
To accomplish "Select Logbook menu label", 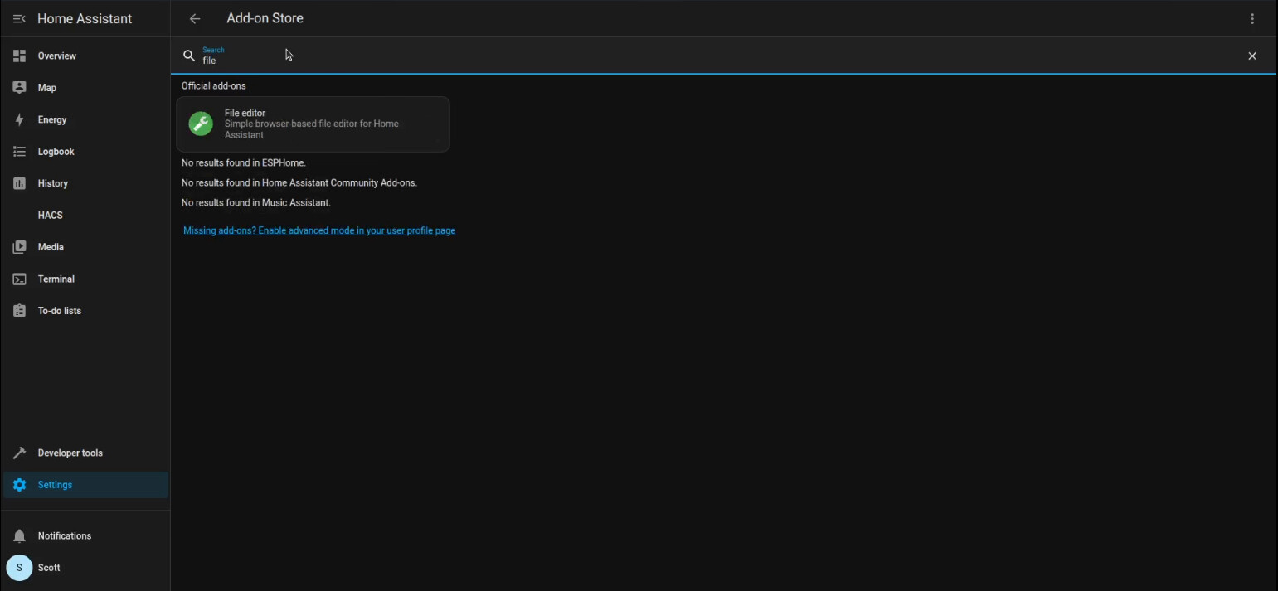I will [x=56, y=152].
